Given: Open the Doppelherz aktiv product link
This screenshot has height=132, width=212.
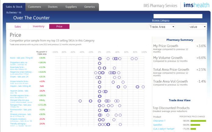Looking at the screenshot, I should click(19, 64).
